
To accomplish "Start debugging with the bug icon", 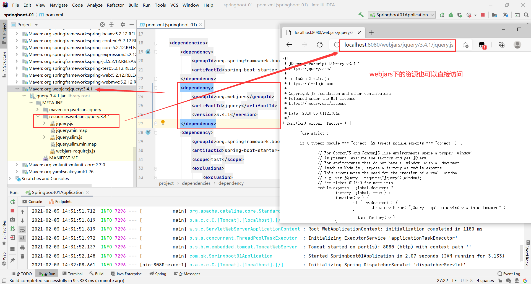I will pos(451,15).
